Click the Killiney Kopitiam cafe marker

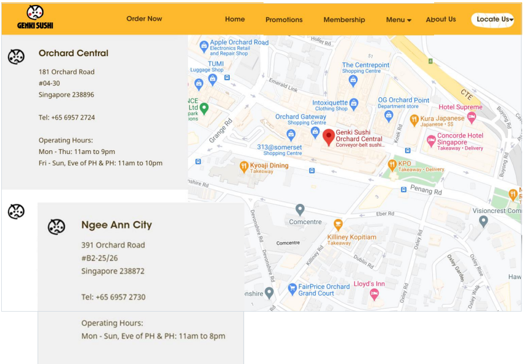(338, 225)
